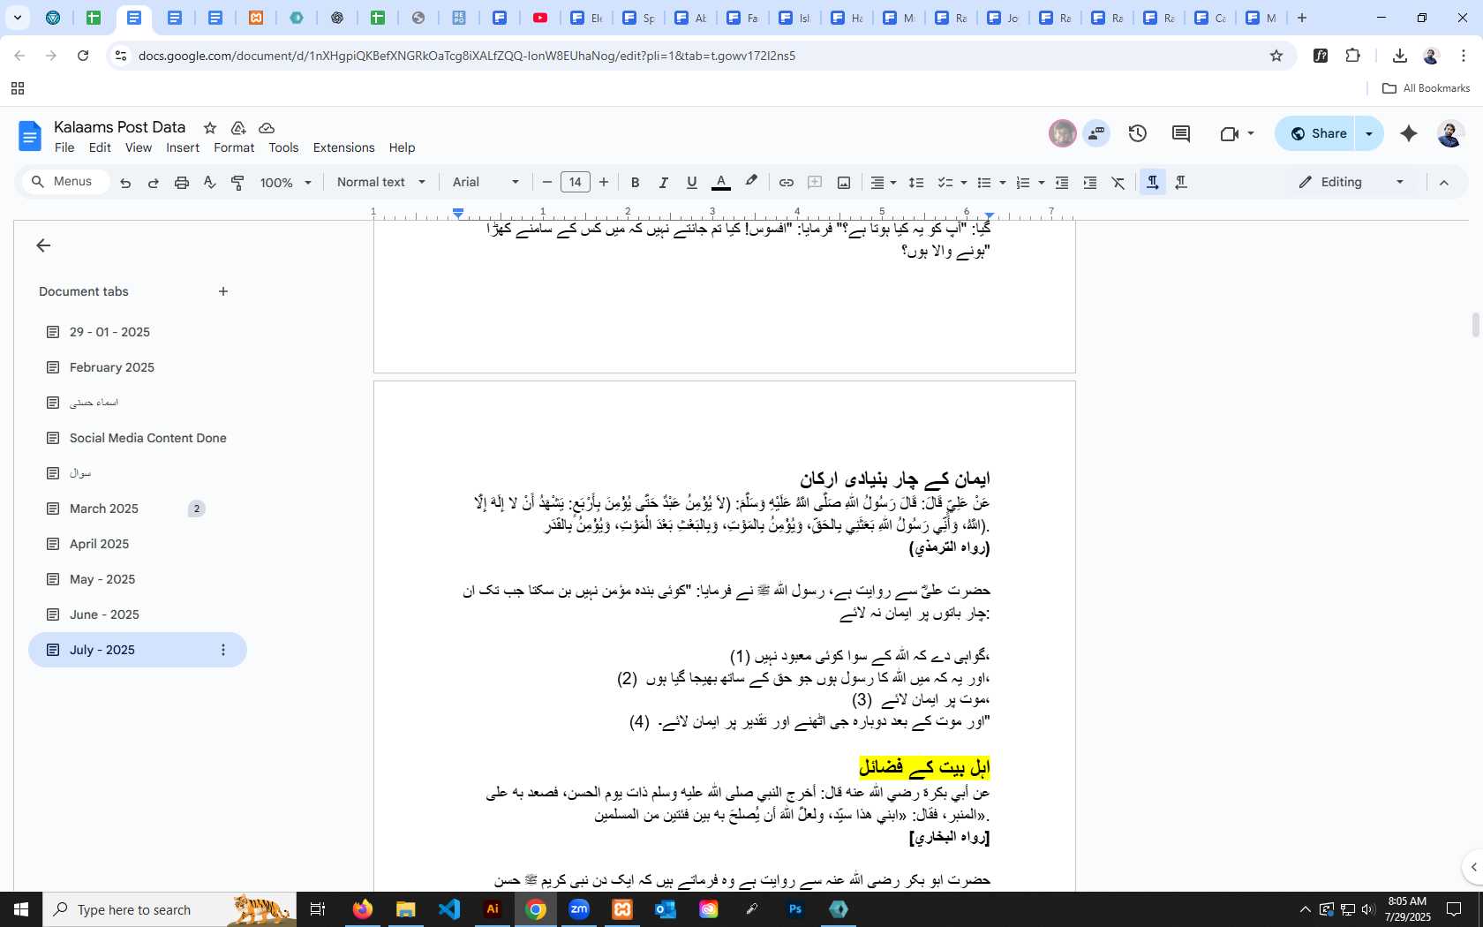Open Gemini sparkle icon near Share
The height and width of the screenshot is (927, 1483).
tap(1409, 133)
